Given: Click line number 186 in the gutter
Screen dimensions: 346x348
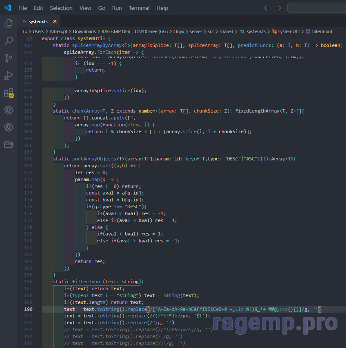Looking at the screenshot, I should pos(29,282).
